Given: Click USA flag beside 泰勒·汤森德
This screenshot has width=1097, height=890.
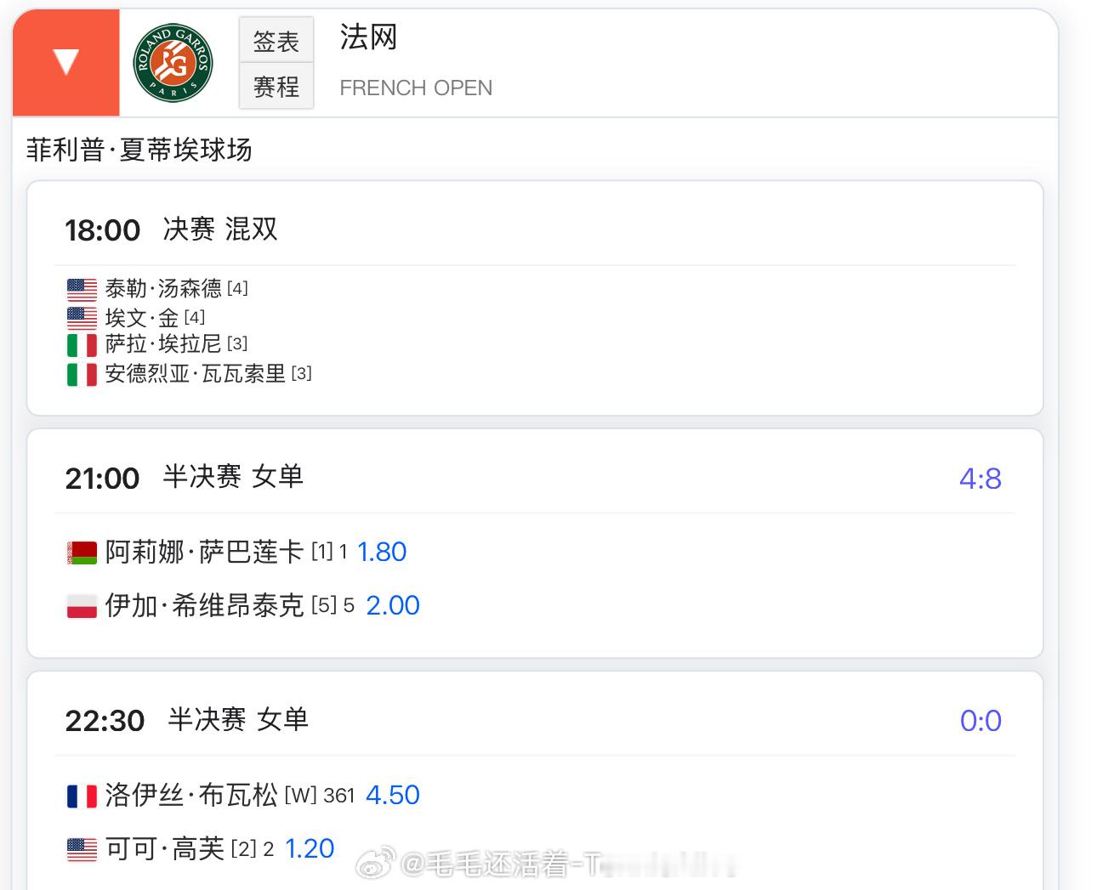Looking at the screenshot, I should click(x=82, y=290).
